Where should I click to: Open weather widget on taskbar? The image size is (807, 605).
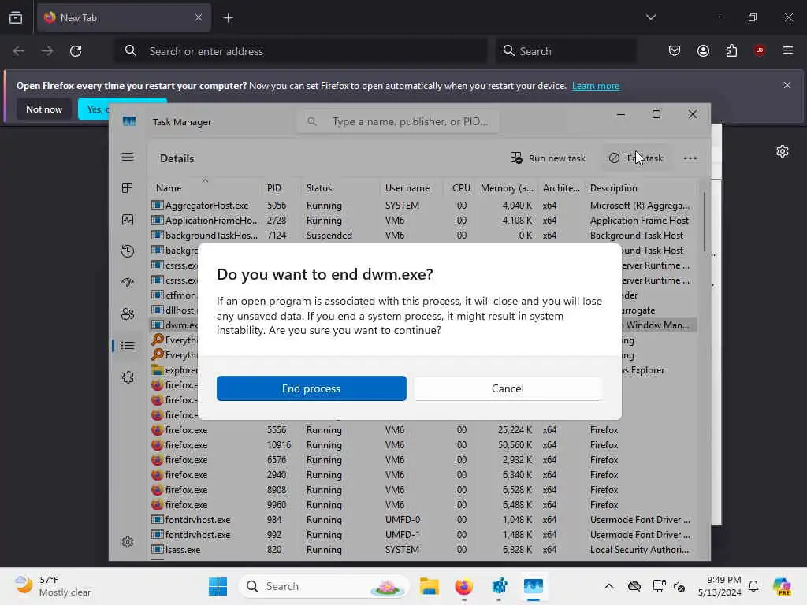point(53,586)
